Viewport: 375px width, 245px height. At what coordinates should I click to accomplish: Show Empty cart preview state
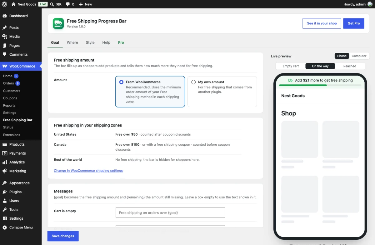click(x=291, y=66)
